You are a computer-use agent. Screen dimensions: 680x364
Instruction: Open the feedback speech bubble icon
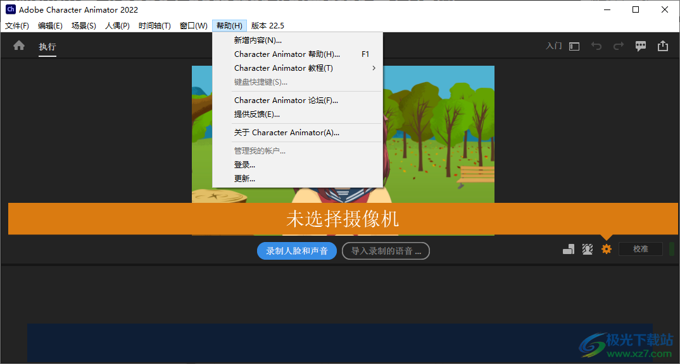tap(641, 46)
